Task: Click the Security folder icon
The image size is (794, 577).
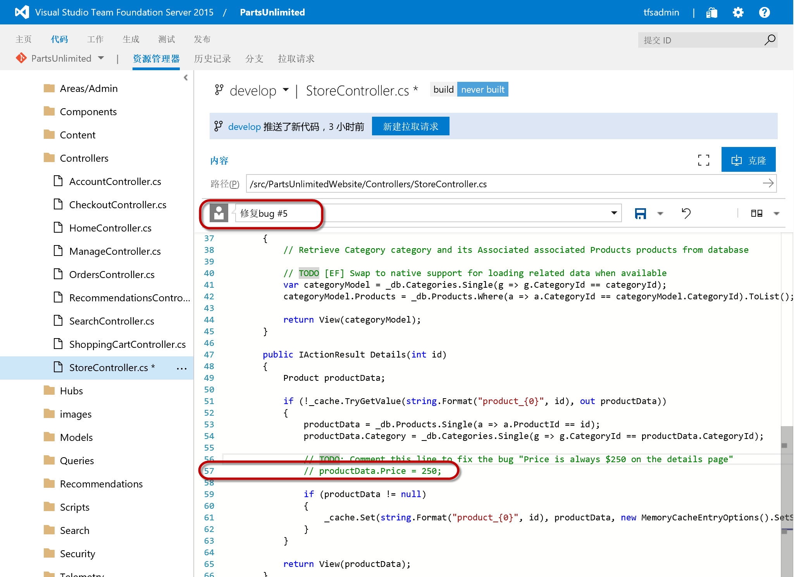Action: (49, 553)
